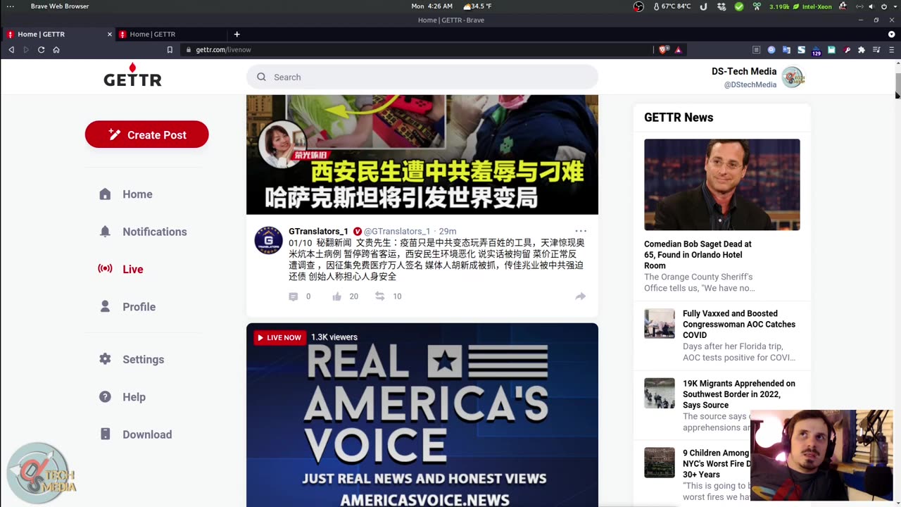Open the 19K Migrants news thumbnail
Viewport: 901px width, 507px height.
pos(660,393)
